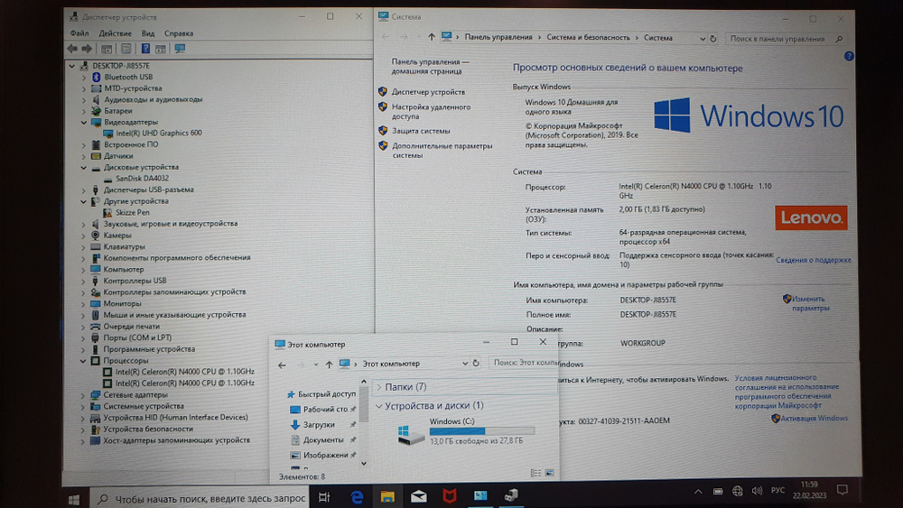Open Быстрый доступ in navigation pane
This screenshot has height=508, width=903.
coord(327,394)
